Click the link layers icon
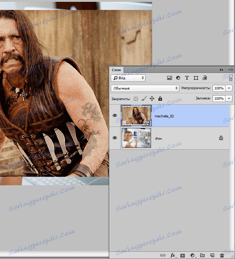235x259 pixels. [163, 255]
